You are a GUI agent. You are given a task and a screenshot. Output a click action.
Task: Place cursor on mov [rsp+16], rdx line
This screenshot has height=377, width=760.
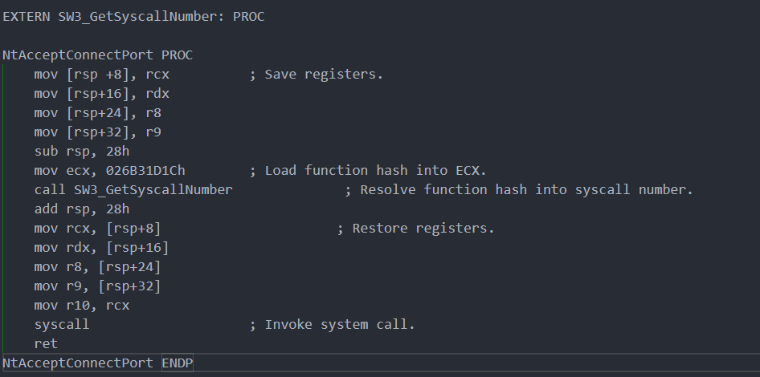[x=102, y=93]
